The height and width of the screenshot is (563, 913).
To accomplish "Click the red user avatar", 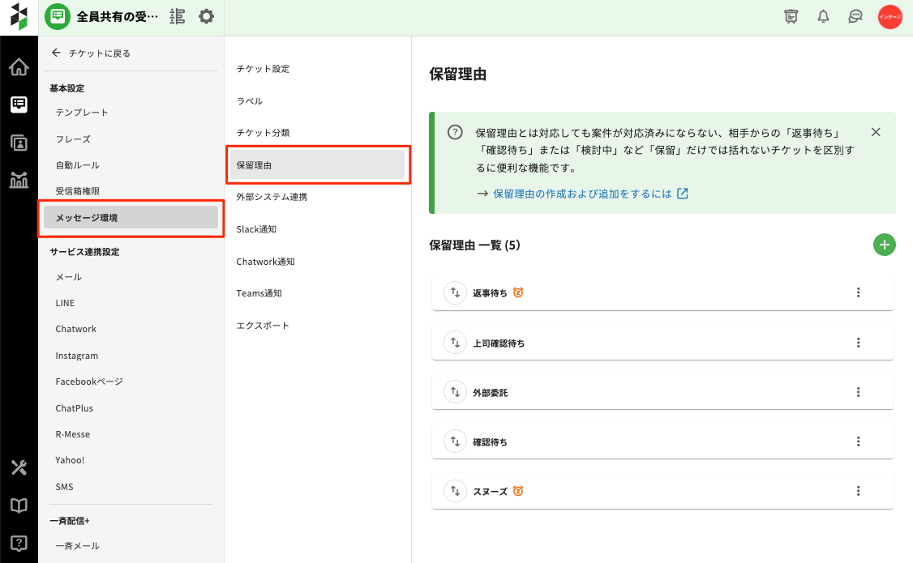I will (889, 17).
